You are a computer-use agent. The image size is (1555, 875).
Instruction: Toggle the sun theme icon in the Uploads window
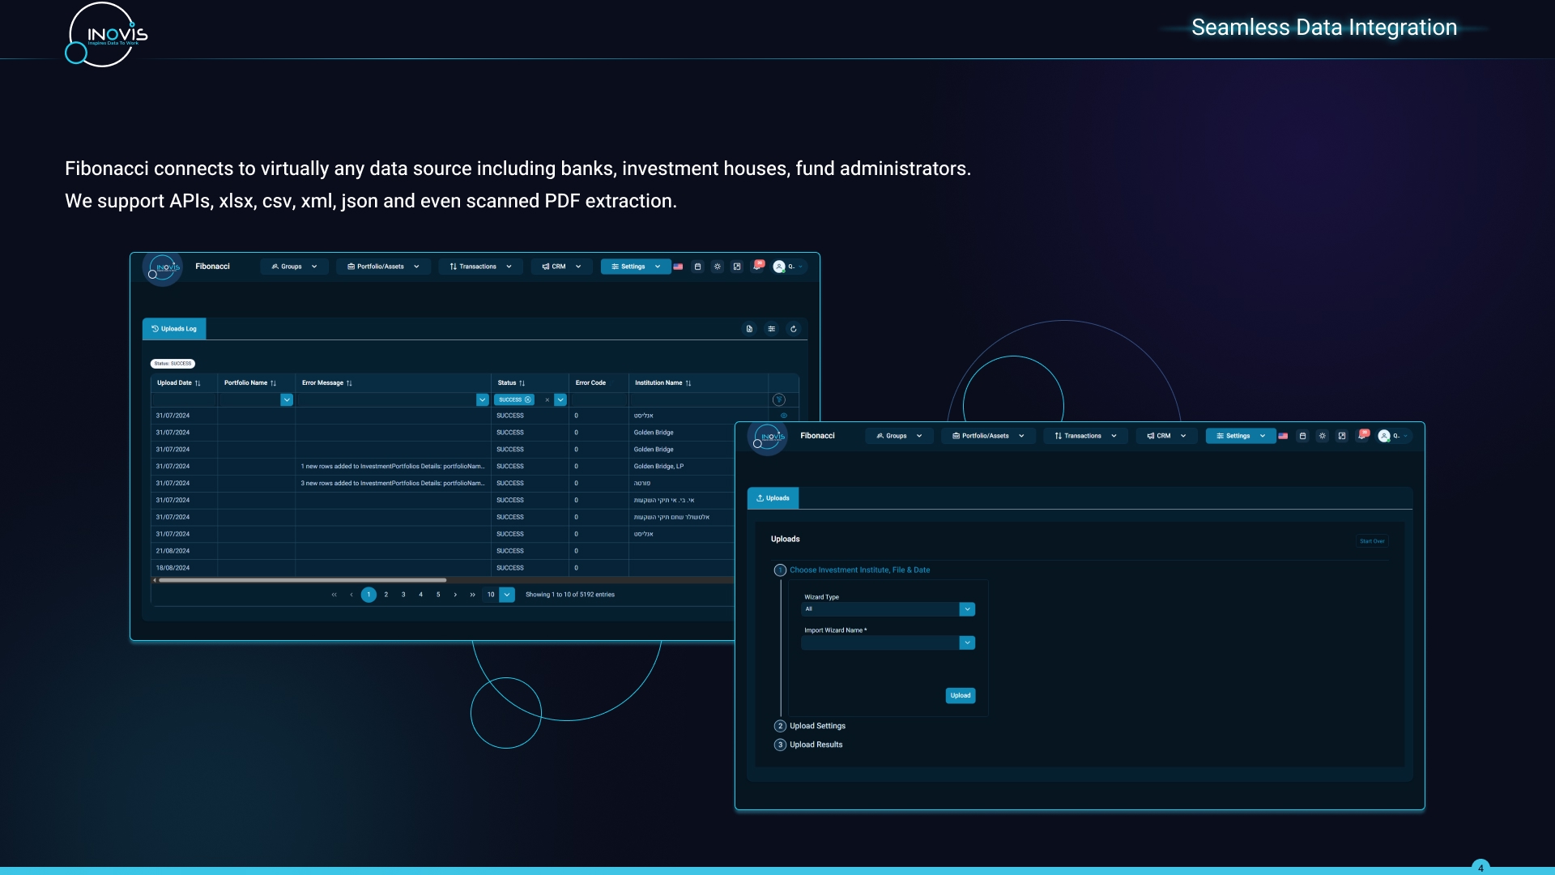[x=1323, y=436]
